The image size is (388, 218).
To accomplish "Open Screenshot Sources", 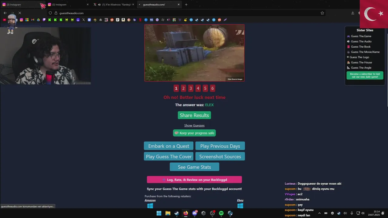I will [220, 157].
